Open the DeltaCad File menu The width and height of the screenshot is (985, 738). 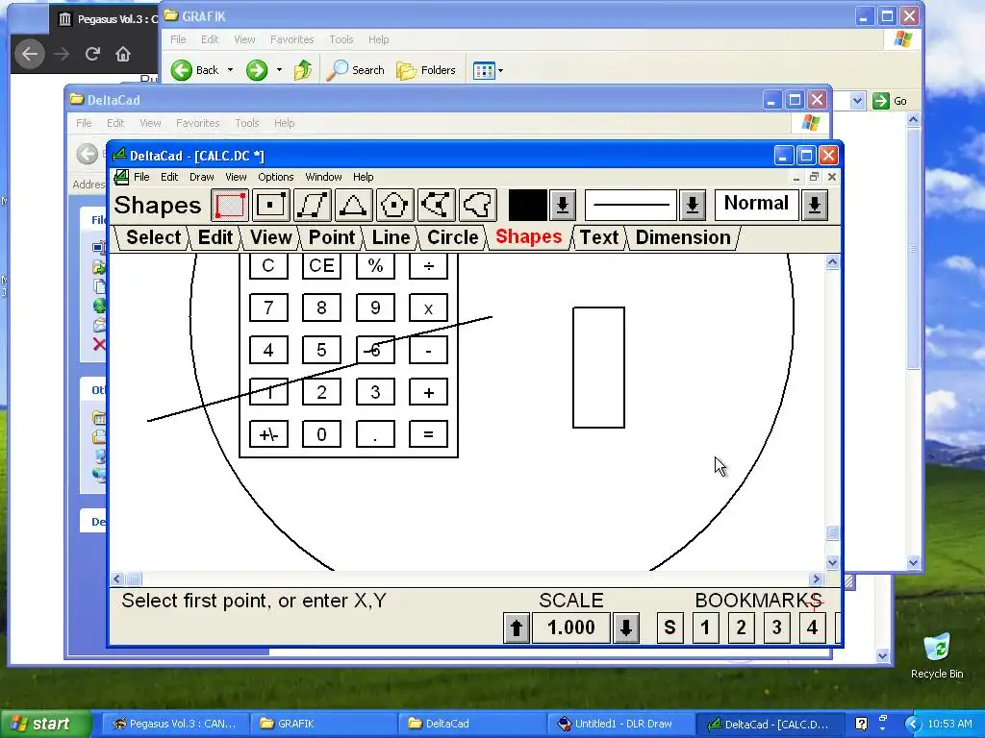click(x=141, y=177)
